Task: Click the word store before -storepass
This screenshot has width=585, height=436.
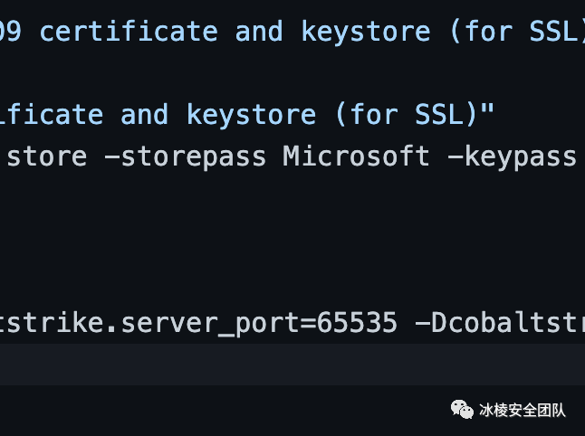Action: coord(47,156)
